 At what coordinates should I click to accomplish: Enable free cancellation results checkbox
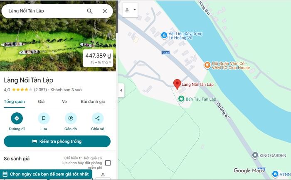(108, 163)
